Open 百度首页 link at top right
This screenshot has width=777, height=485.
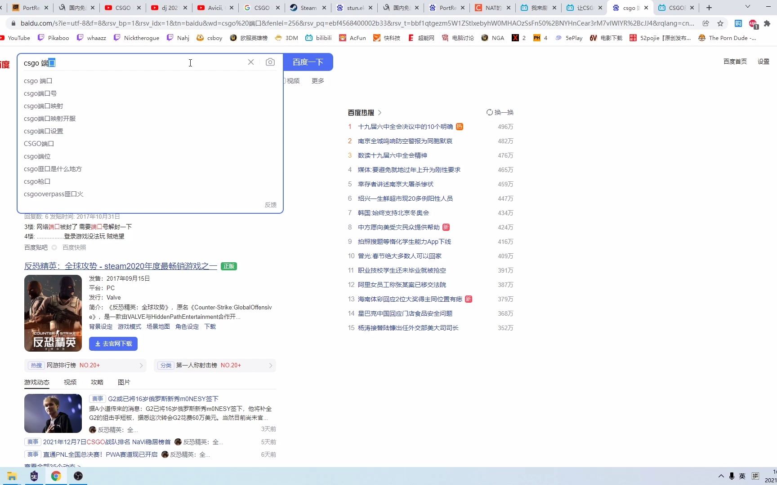click(x=735, y=62)
